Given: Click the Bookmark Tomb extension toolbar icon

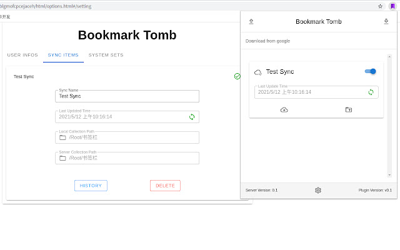Looking at the screenshot, I should click(x=392, y=6).
